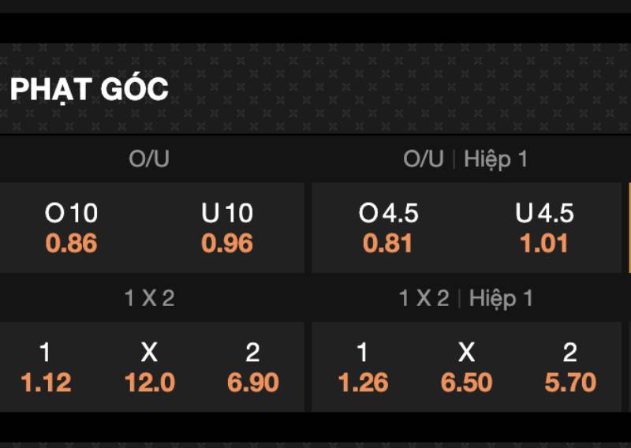The image size is (631, 448).
Task: Select Over 10 corners at 0.86
Action: click(x=71, y=229)
